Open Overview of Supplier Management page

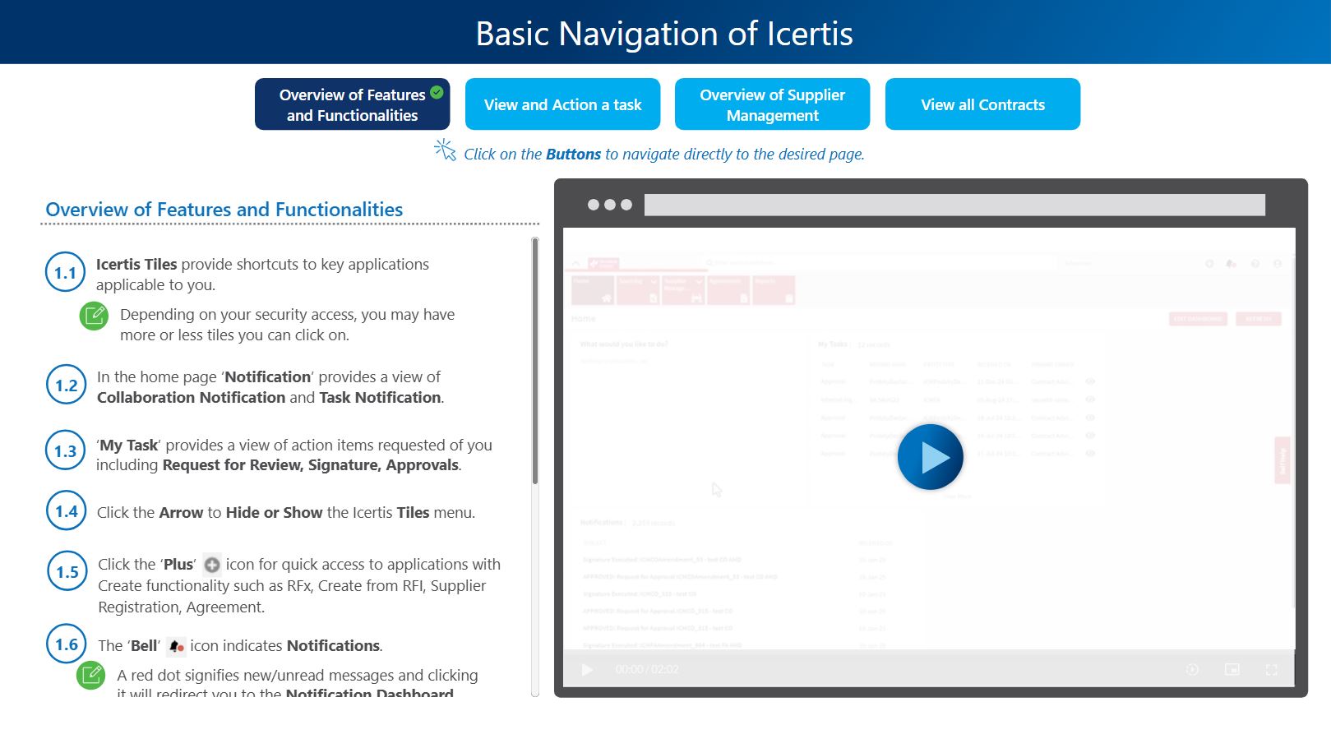pyautogui.click(x=772, y=104)
